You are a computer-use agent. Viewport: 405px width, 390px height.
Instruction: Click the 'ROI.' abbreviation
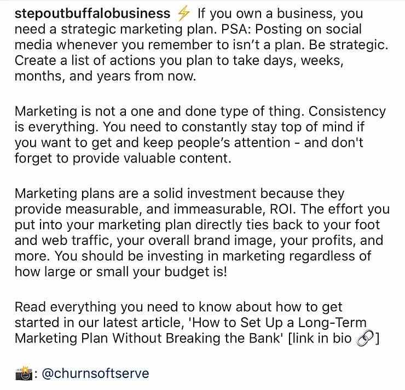(282, 209)
